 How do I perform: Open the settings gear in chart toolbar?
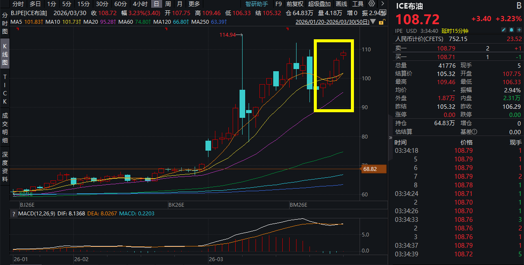coord(372,4)
